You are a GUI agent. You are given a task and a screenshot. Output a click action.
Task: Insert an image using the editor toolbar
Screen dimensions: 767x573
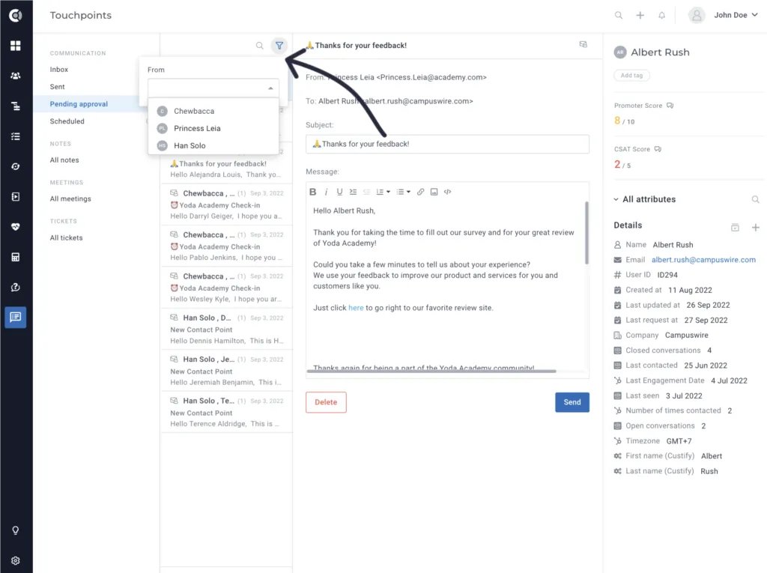(x=434, y=192)
